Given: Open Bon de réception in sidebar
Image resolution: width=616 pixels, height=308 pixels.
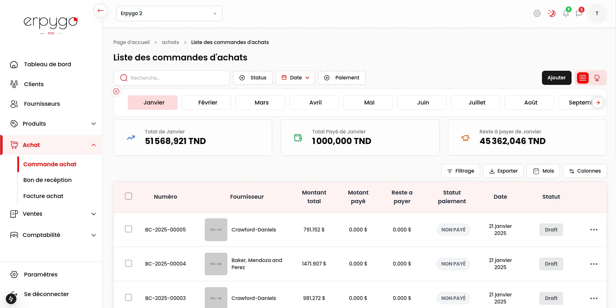Looking at the screenshot, I should (x=47, y=180).
